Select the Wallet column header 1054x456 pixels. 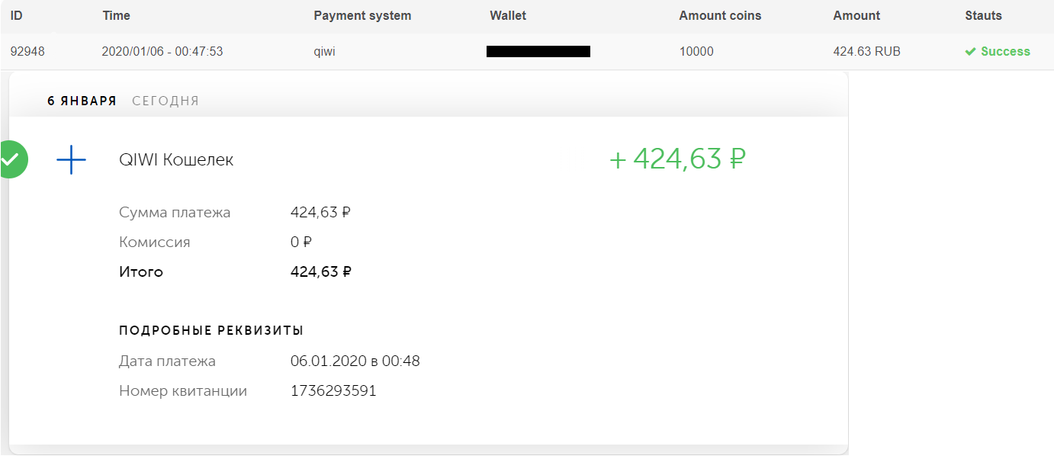[508, 15]
